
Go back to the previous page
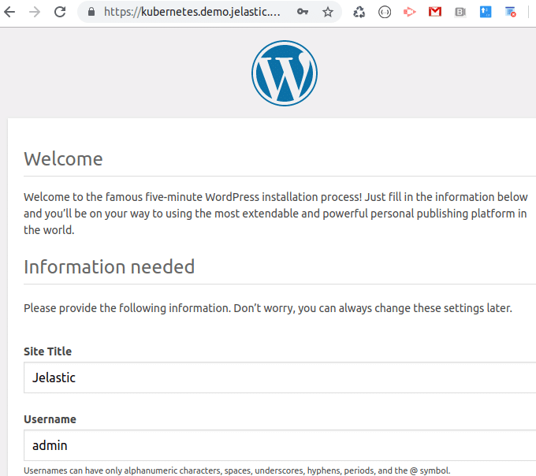pyautogui.click(x=9, y=12)
